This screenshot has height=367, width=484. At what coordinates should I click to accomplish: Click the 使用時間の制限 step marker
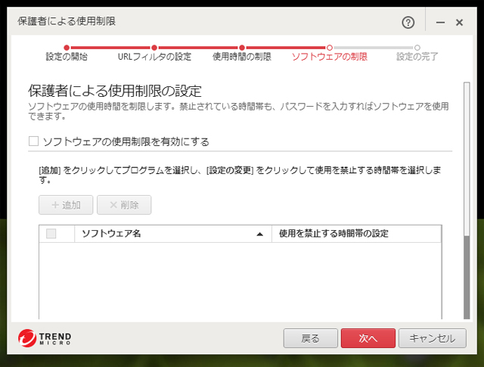click(242, 48)
